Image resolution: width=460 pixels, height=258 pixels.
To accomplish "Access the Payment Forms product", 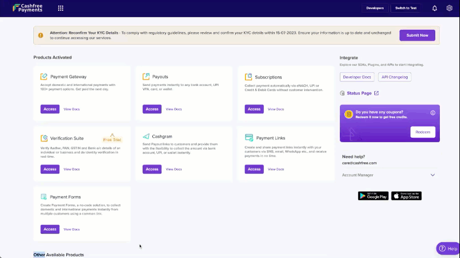I will (x=50, y=229).
